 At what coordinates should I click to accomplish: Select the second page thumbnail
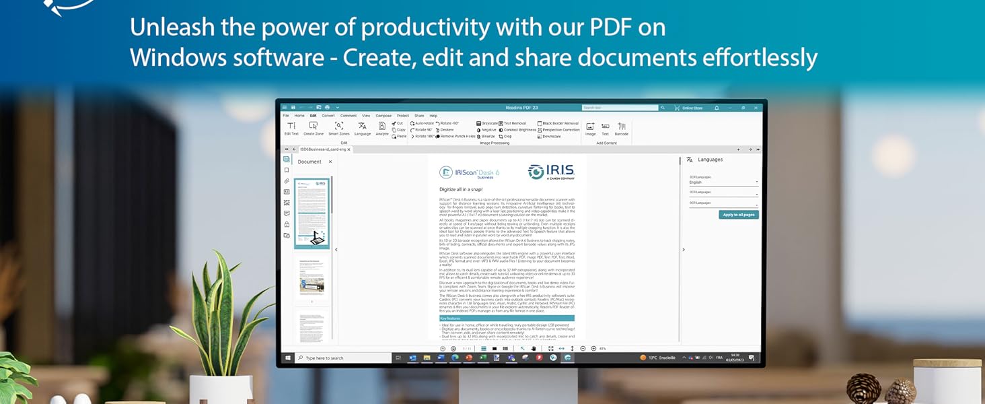coord(312,276)
